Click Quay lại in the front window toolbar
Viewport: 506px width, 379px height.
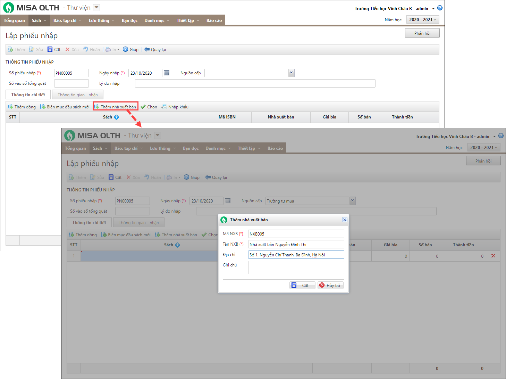[x=216, y=178]
